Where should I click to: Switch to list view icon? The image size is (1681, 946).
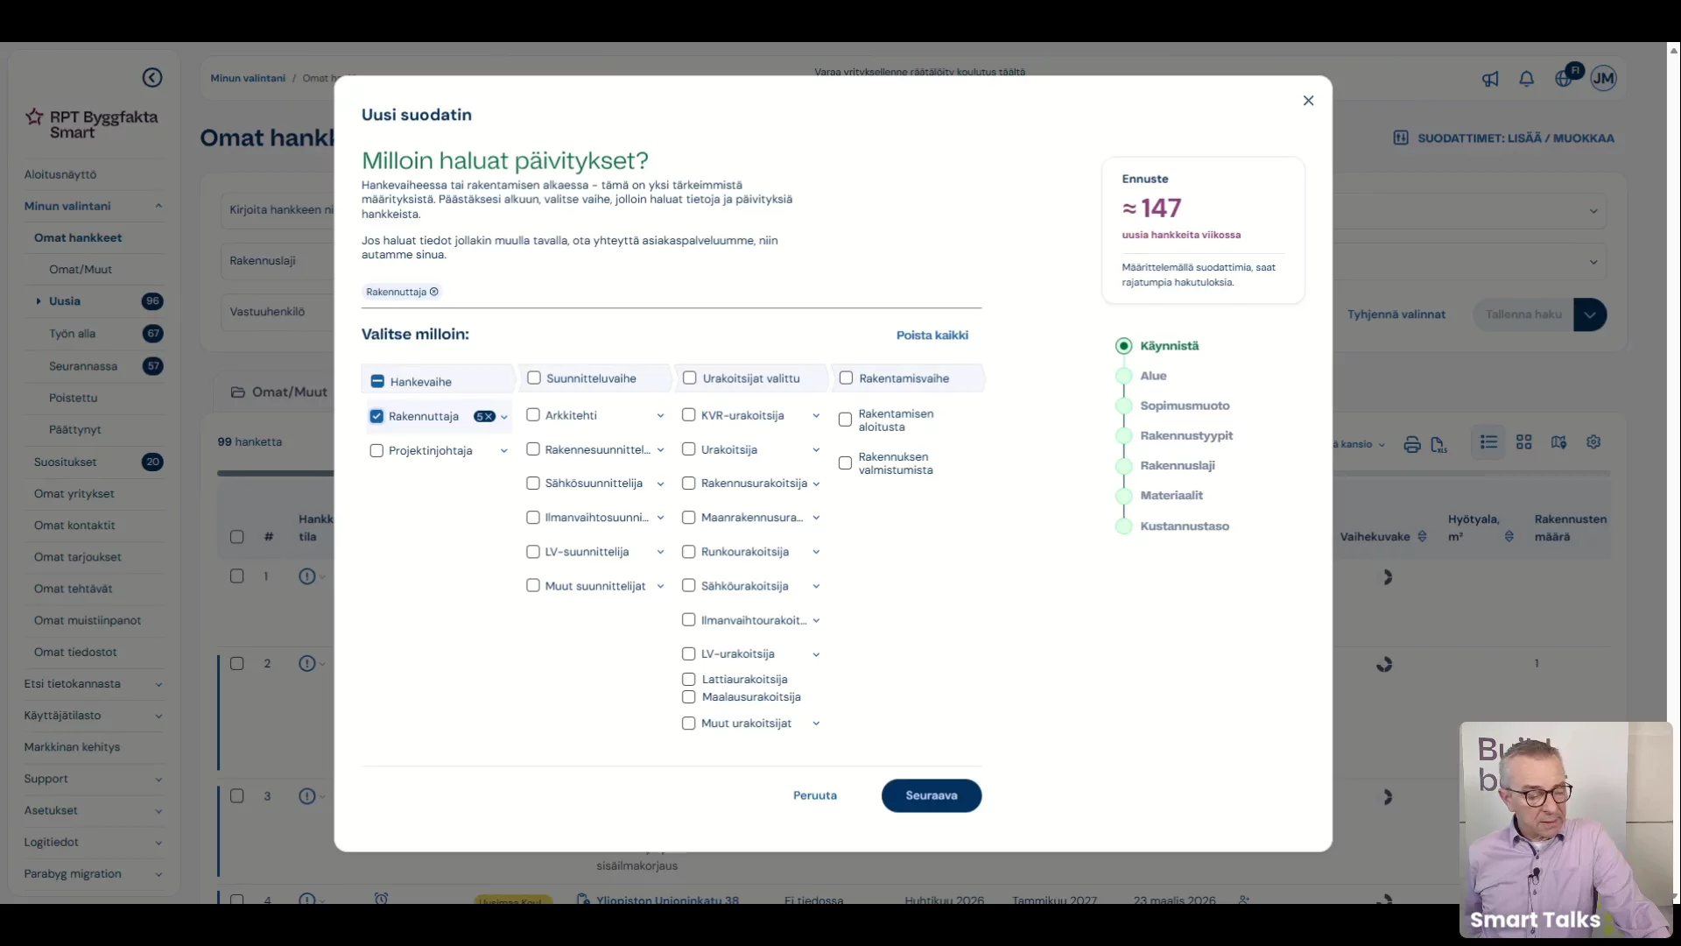click(1488, 442)
